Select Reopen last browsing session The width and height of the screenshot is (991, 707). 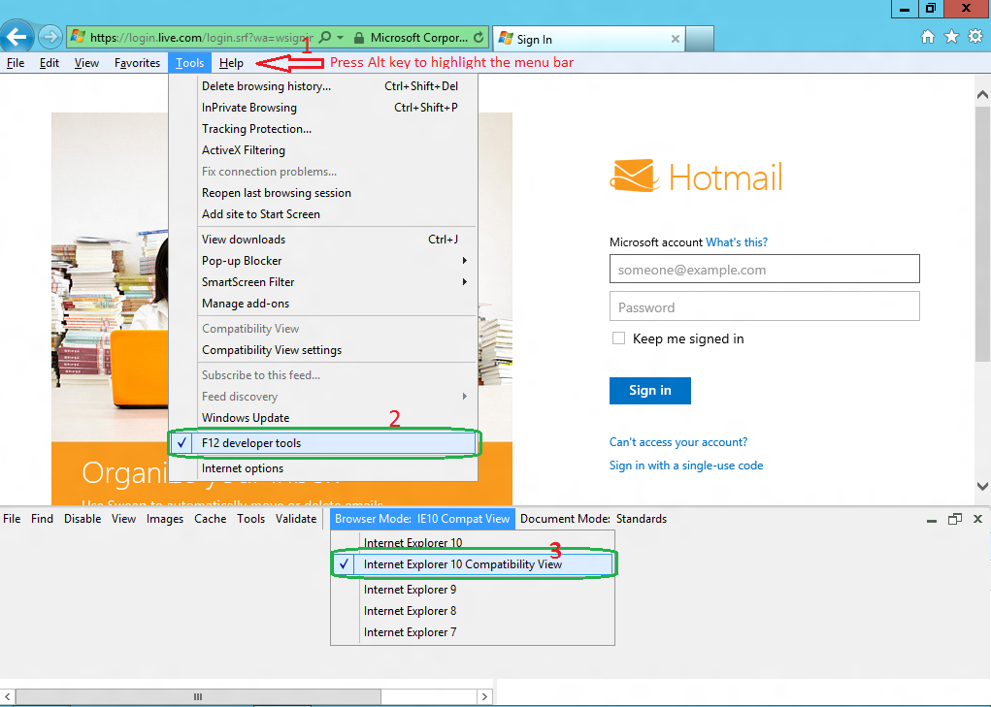coord(323,193)
